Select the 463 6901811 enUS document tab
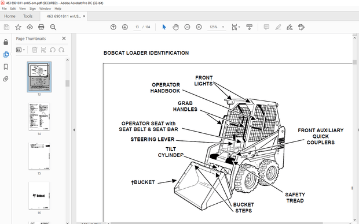 64,16
